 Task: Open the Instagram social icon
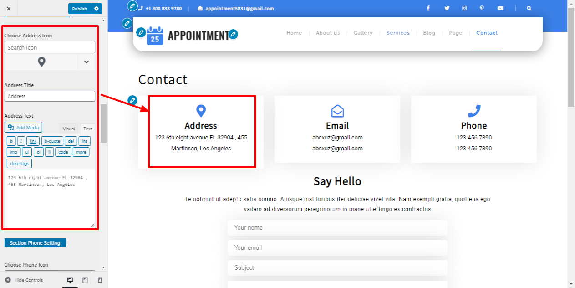coord(464,8)
